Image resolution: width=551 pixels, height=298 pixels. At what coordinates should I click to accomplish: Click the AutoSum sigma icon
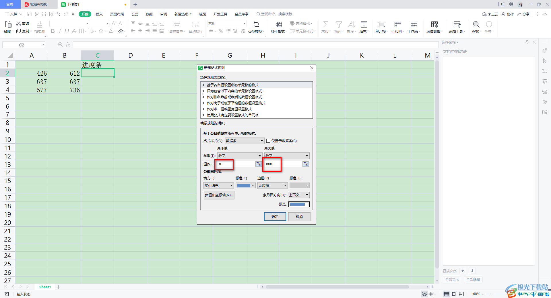tap(326, 24)
